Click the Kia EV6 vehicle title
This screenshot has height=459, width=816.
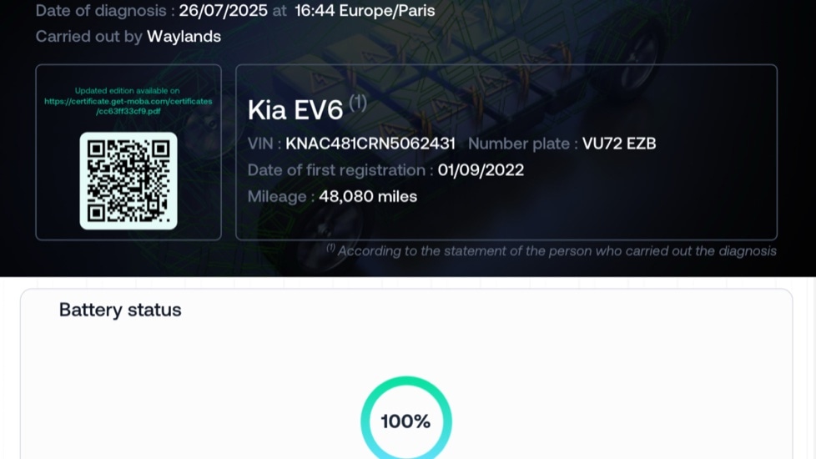295,110
